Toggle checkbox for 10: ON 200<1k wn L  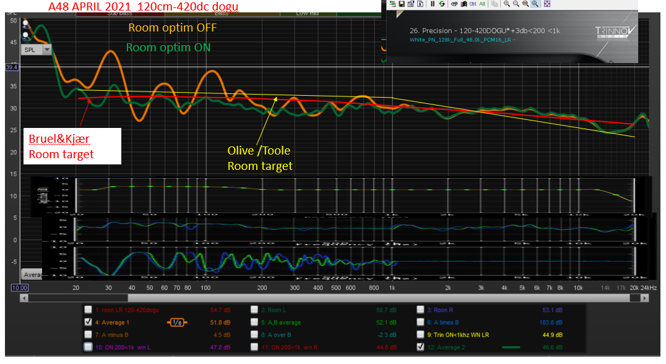[88, 347]
